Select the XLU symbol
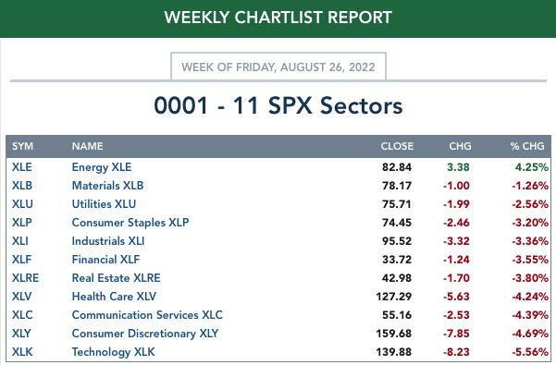 [x=22, y=204]
